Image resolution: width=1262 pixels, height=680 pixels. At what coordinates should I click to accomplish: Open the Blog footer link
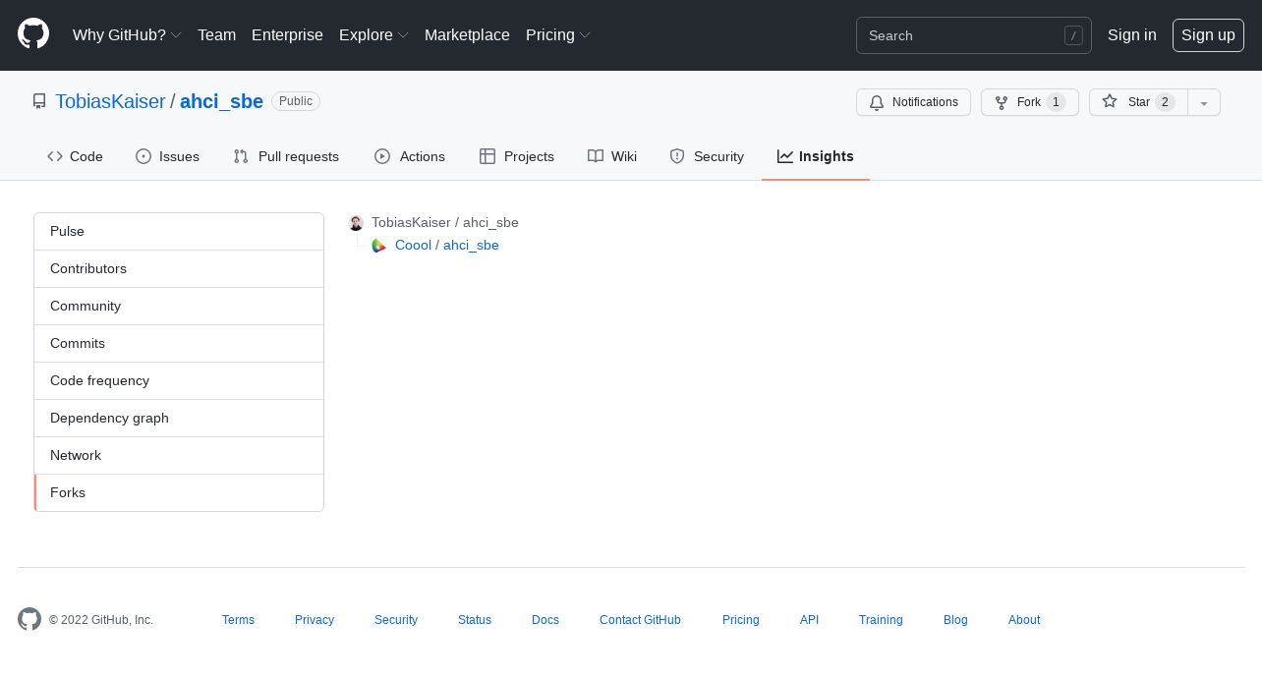955,620
